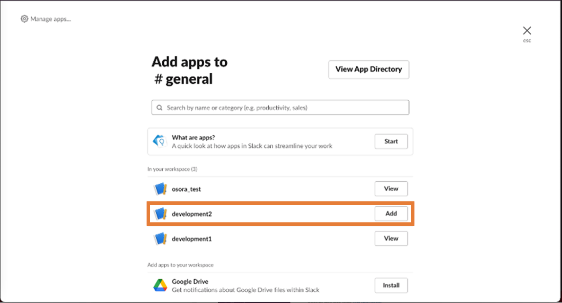The width and height of the screenshot is (562, 303).
Task: Select the development2 app name
Action: pyautogui.click(x=192, y=214)
